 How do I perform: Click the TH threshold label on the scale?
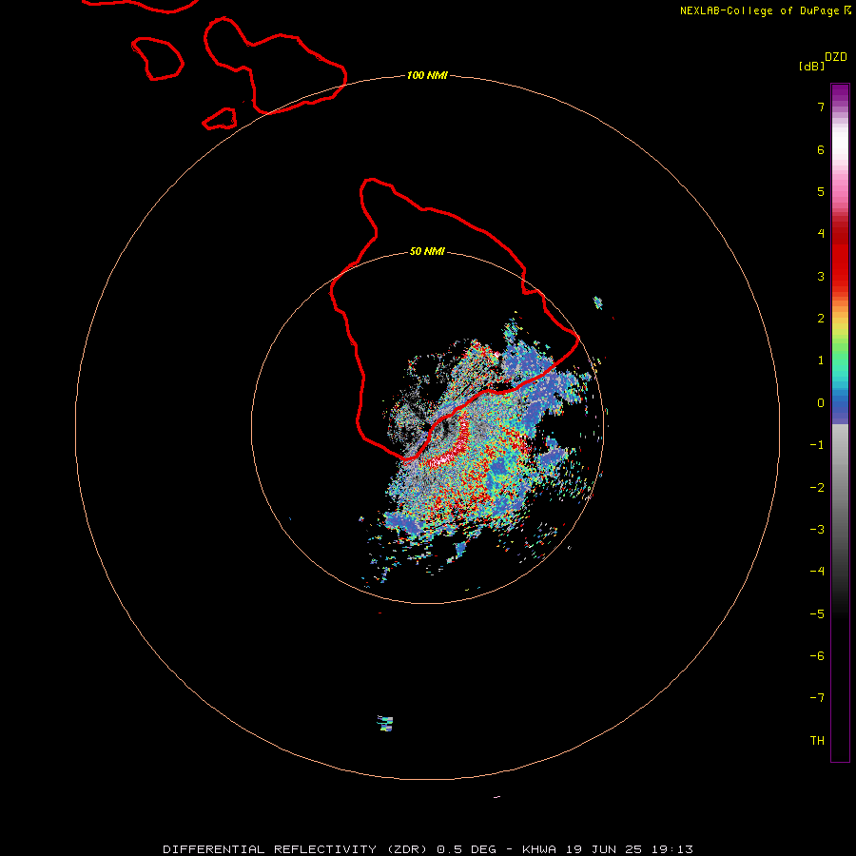pyautogui.click(x=817, y=741)
